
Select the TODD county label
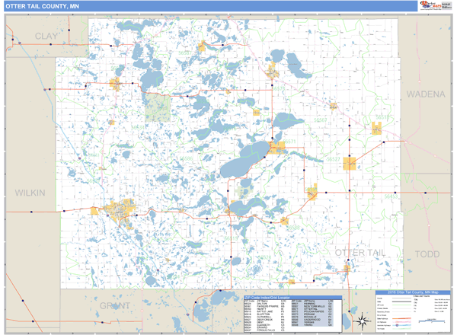click(x=428, y=254)
